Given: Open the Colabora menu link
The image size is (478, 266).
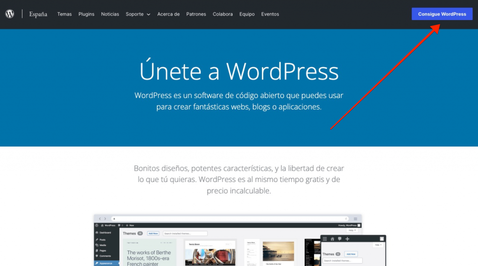Looking at the screenshot, I should coord(223,14).
